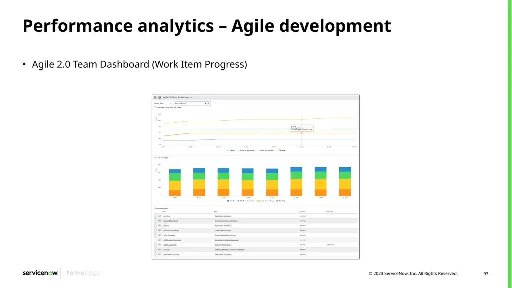Click the last stacked bar's orange Testing segment
Screen dimensions: 512x288
345,192
